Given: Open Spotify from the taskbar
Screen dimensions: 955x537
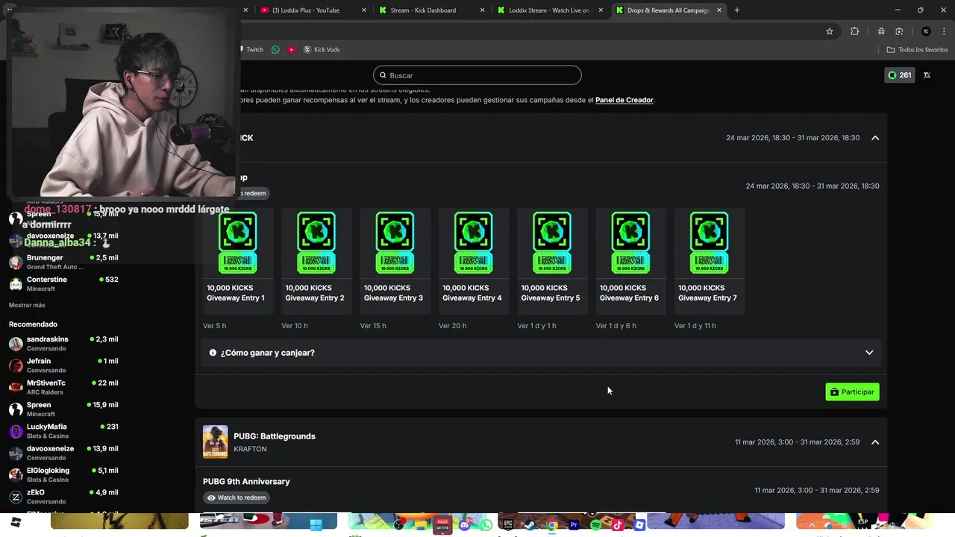Looking at the screenshot, I should point(595,525).
